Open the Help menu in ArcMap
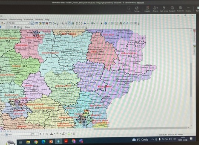 (47, 20)
